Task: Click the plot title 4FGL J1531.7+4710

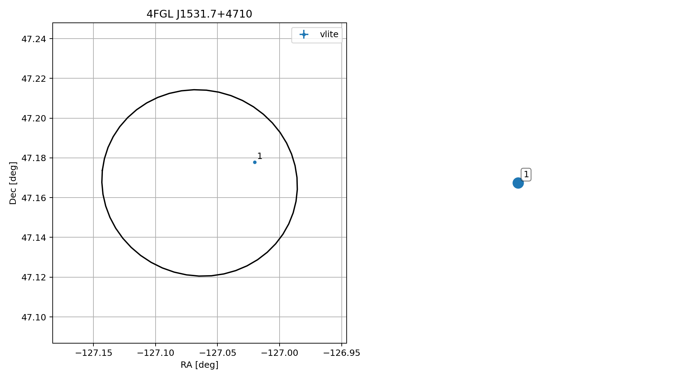Action: tap(199, 14)
